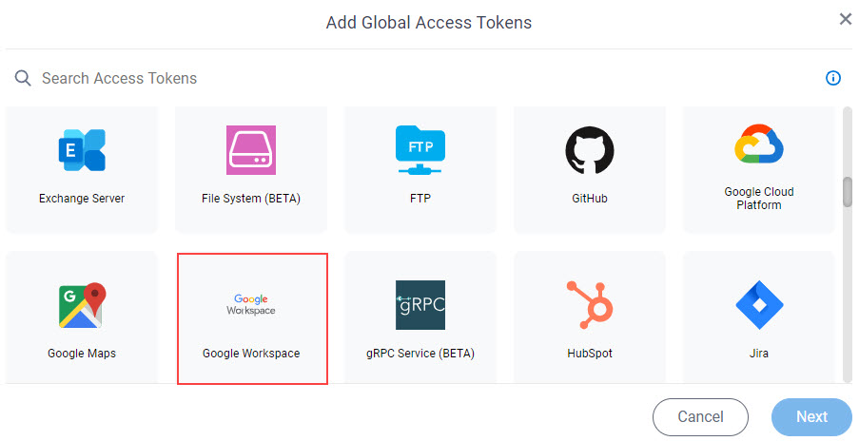Image resolution: width=859 pixels, height=441 pixels.
Task: Close the Add Global Access Tokens dialog
Action: pos(846,19)
